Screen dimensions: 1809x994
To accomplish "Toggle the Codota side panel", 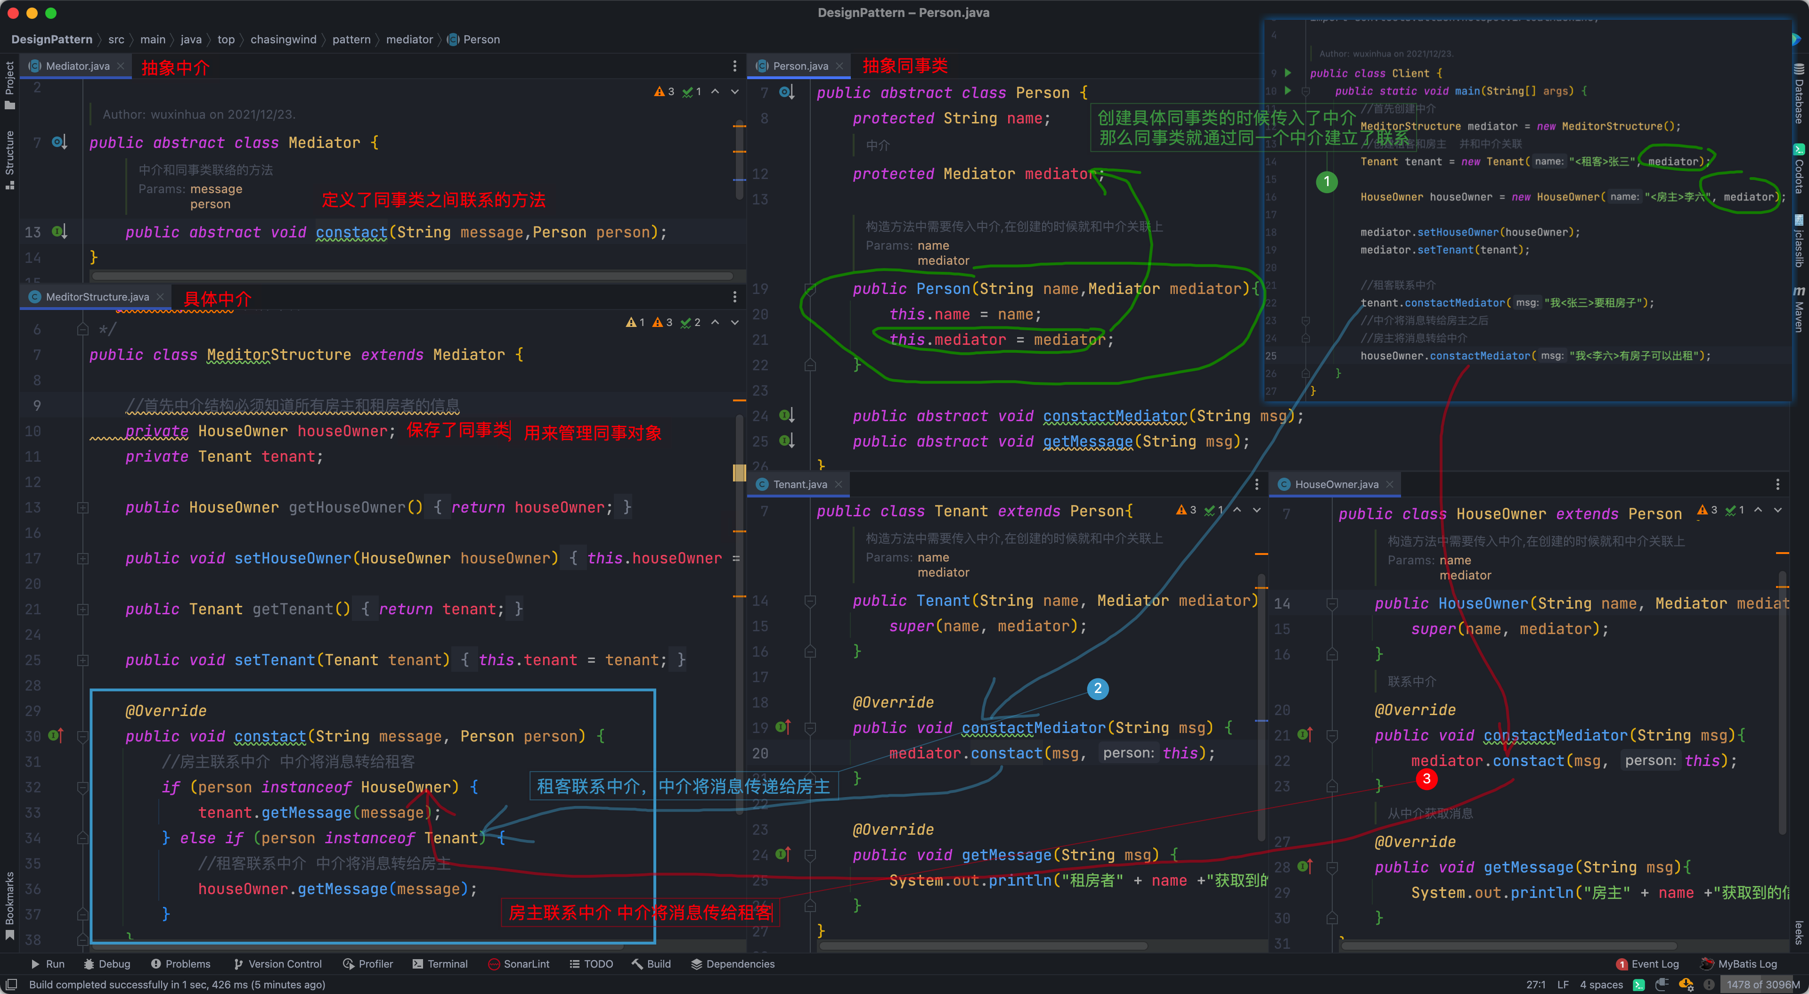I will 1799,168.
